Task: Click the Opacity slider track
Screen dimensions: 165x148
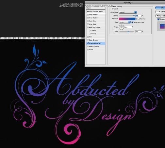Action: click(127, 16)
